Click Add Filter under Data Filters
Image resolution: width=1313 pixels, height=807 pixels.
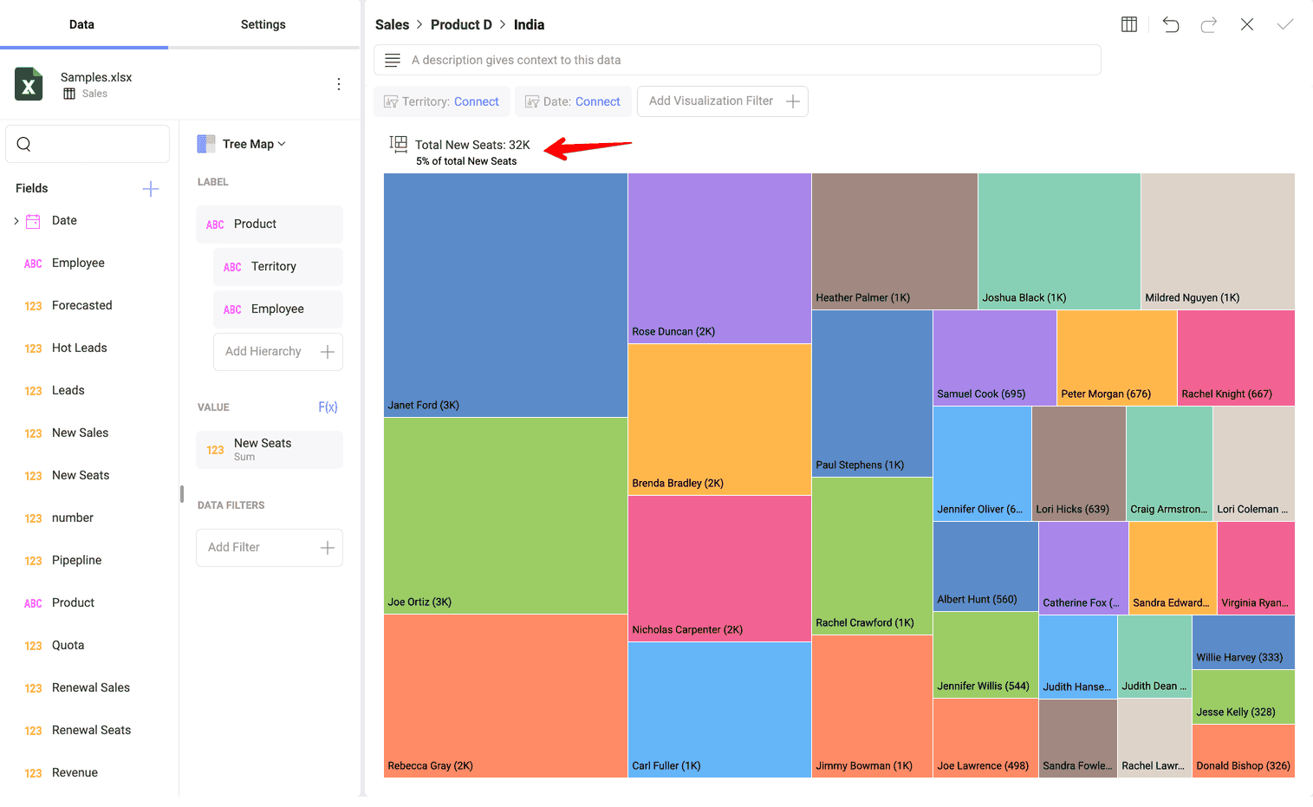[x=270, y=548]
